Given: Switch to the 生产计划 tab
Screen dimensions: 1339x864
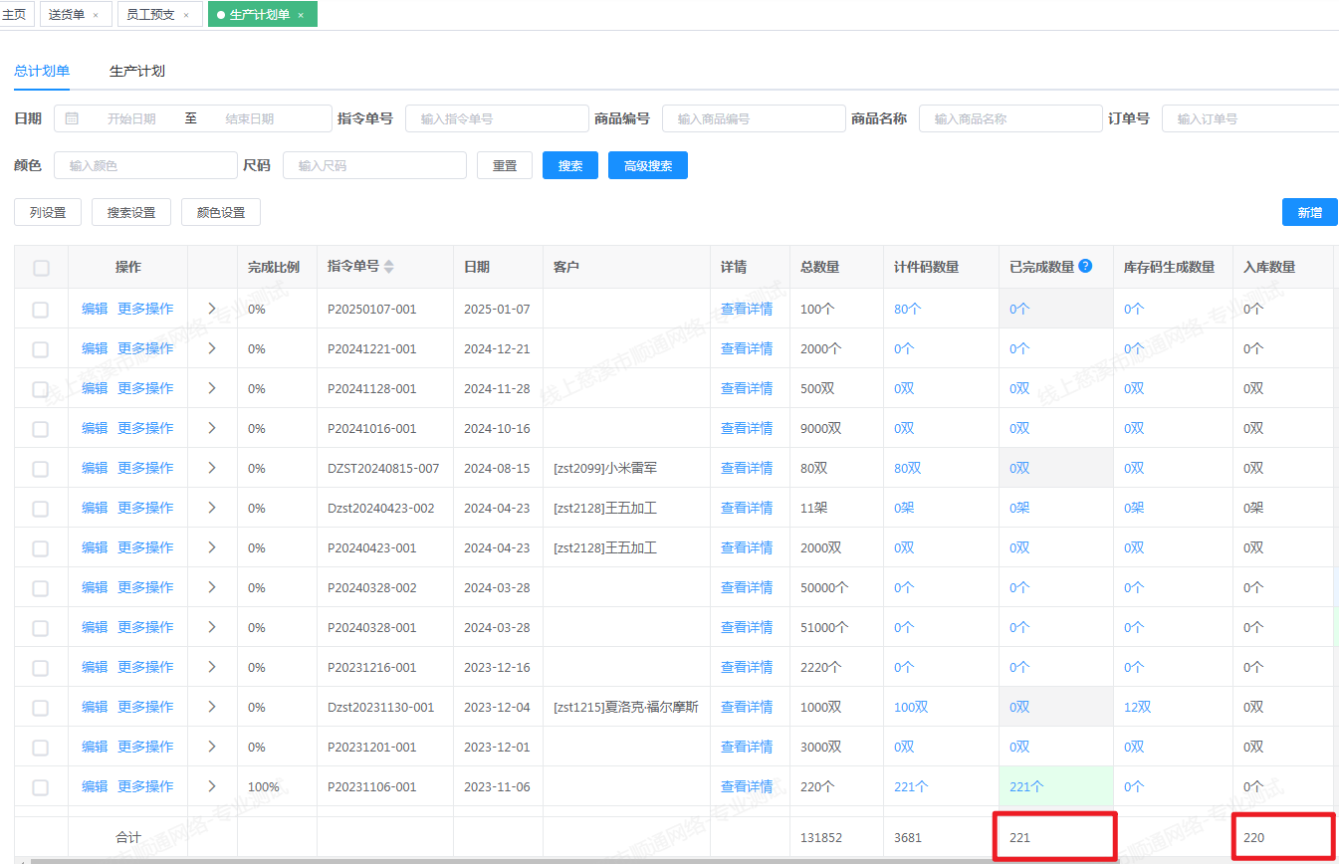Looking at the screenshot, I should point(137,71).
